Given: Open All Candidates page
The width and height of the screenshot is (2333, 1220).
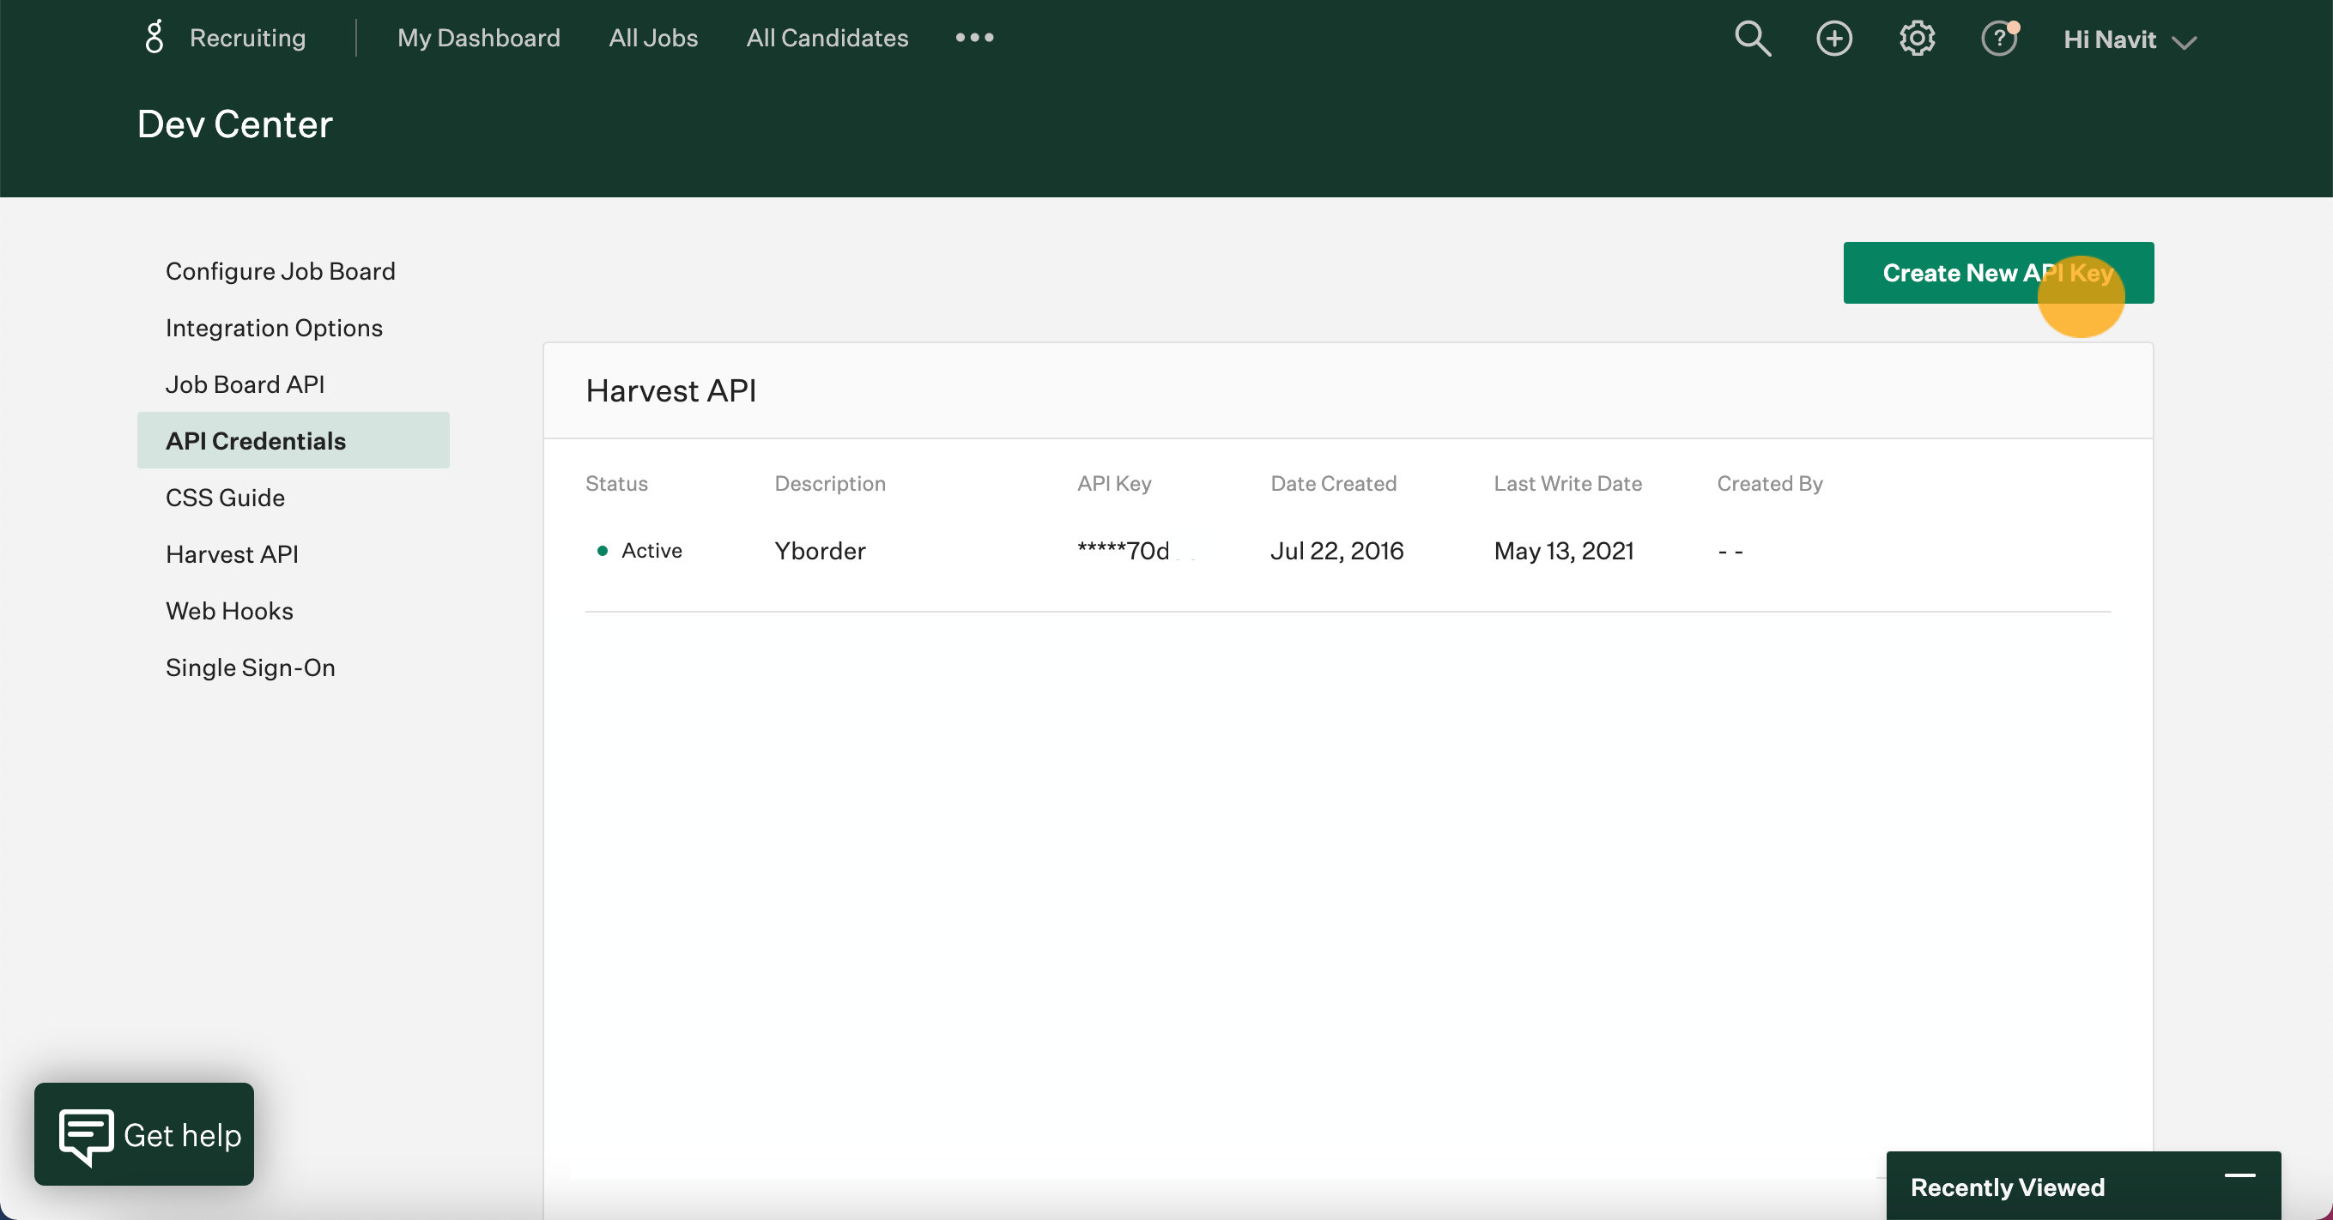Looking at the screenshot, I should point(827,37).
